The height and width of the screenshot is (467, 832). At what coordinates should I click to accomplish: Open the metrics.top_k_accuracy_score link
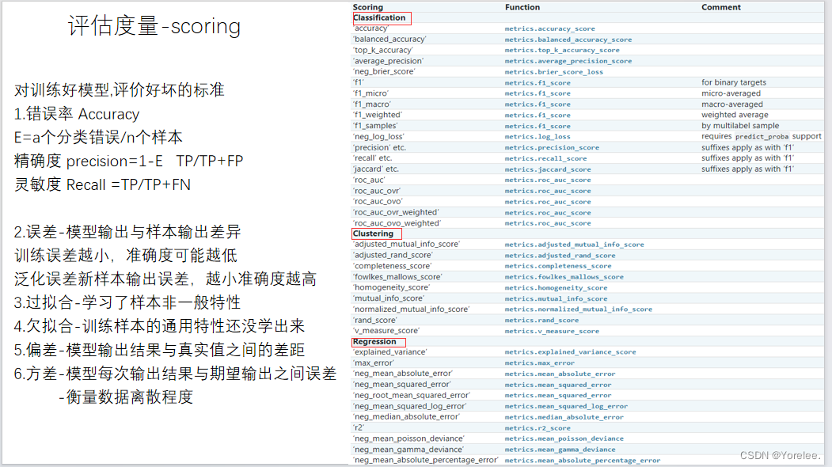[x=562, y=51]
